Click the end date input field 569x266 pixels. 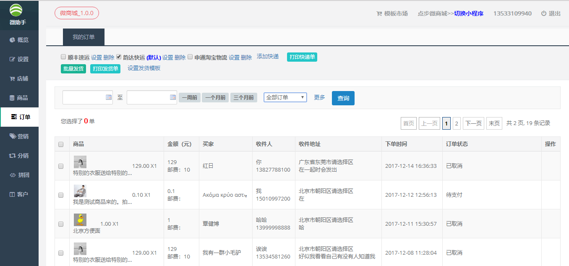point(148,97)
